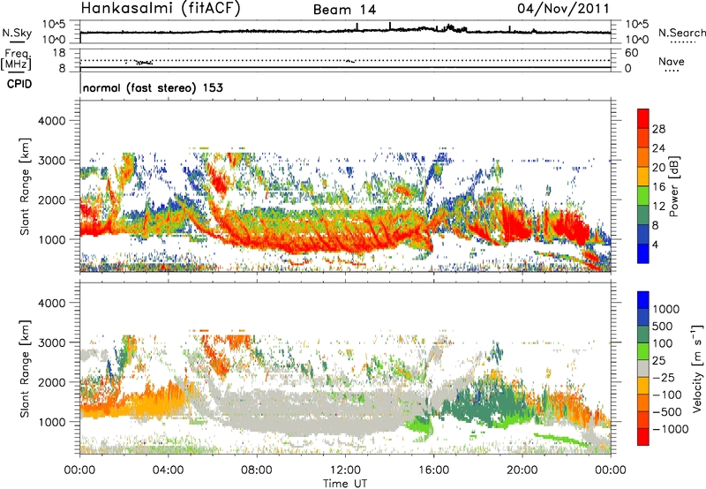Click the gray segment of Velocity colorbar

pos(643,369)
